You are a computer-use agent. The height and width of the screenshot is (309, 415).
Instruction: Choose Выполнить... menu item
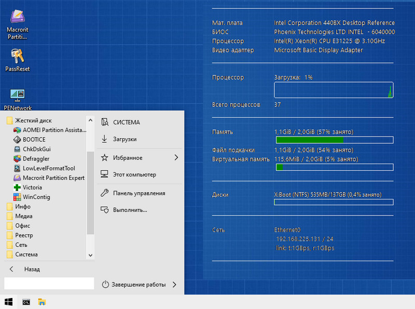click(139, 210)
